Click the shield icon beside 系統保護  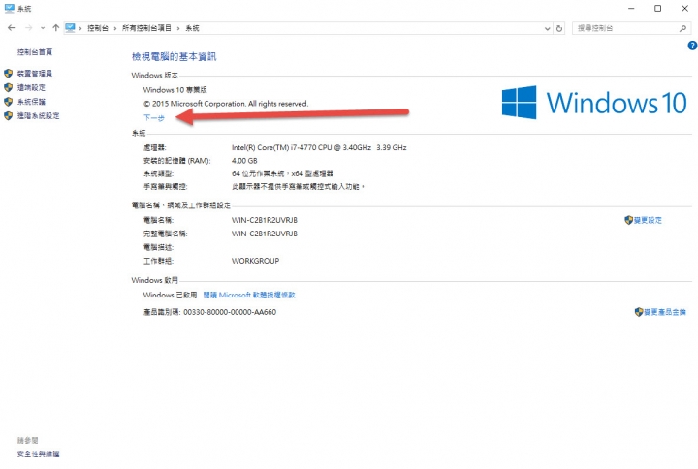coord(8,102)
